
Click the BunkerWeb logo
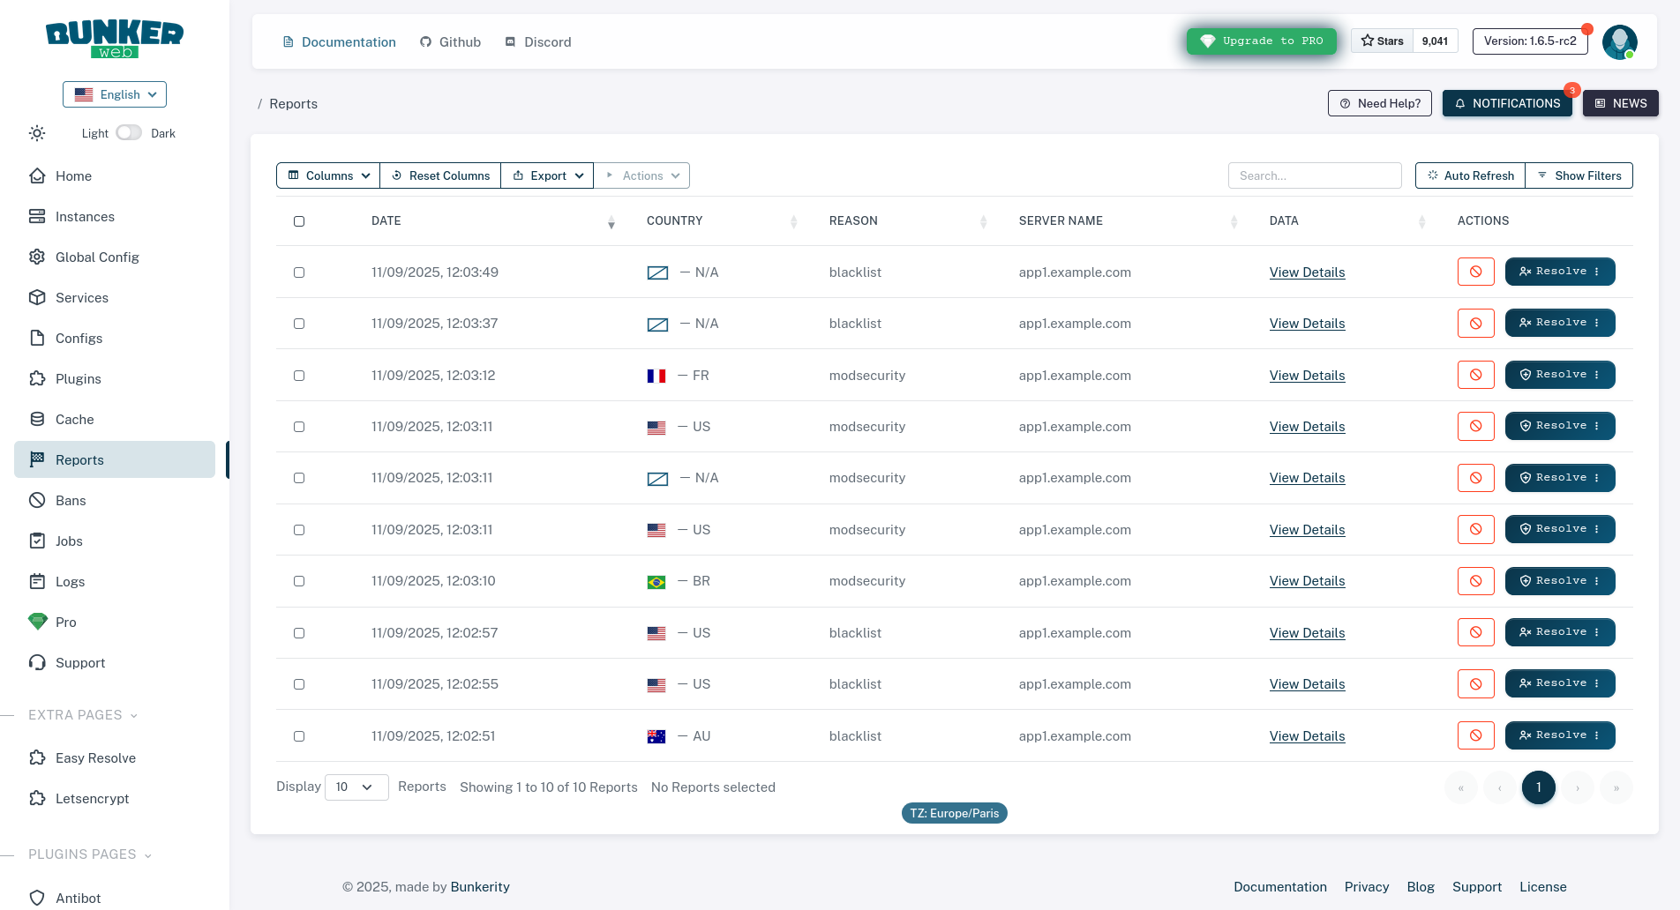point(115,40)
